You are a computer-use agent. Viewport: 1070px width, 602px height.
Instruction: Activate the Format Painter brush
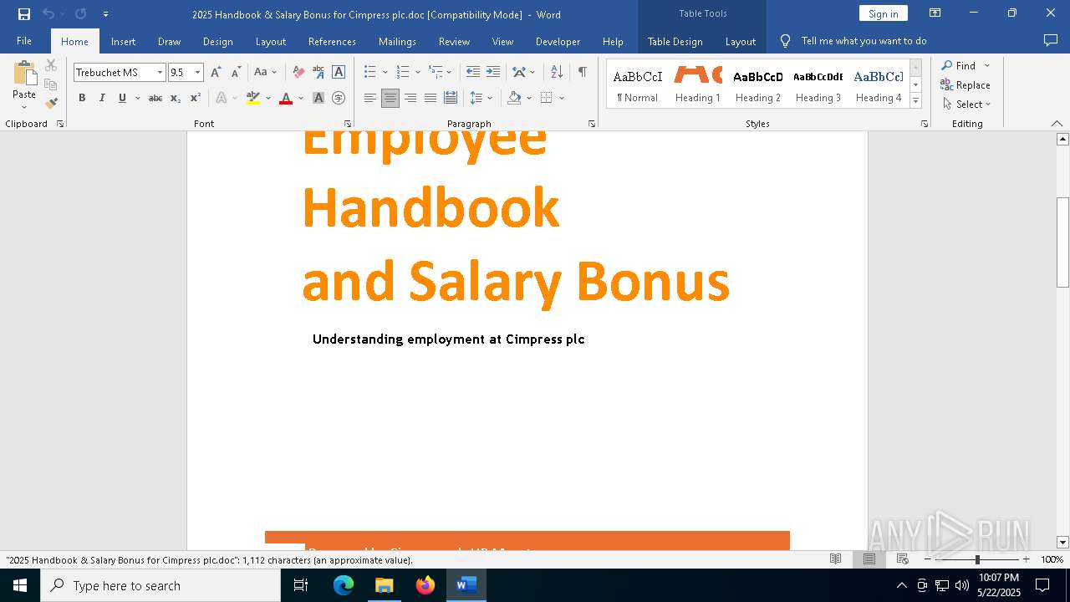[x=51, y=104]
